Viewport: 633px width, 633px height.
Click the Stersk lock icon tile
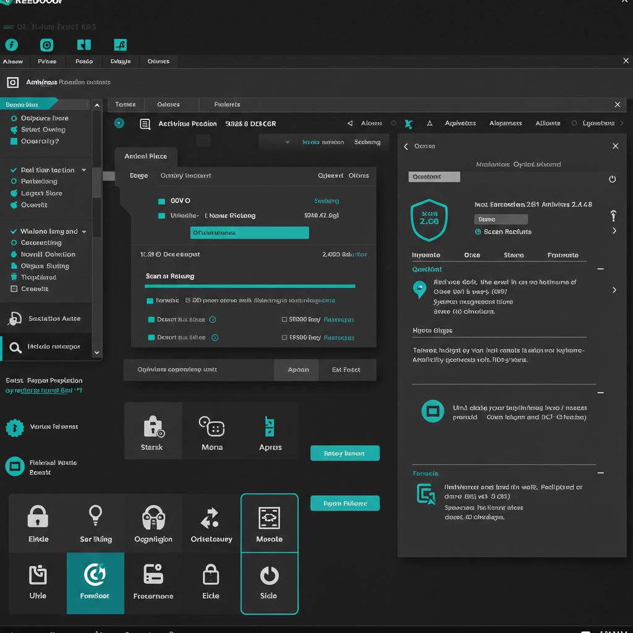tap(153, 430)
